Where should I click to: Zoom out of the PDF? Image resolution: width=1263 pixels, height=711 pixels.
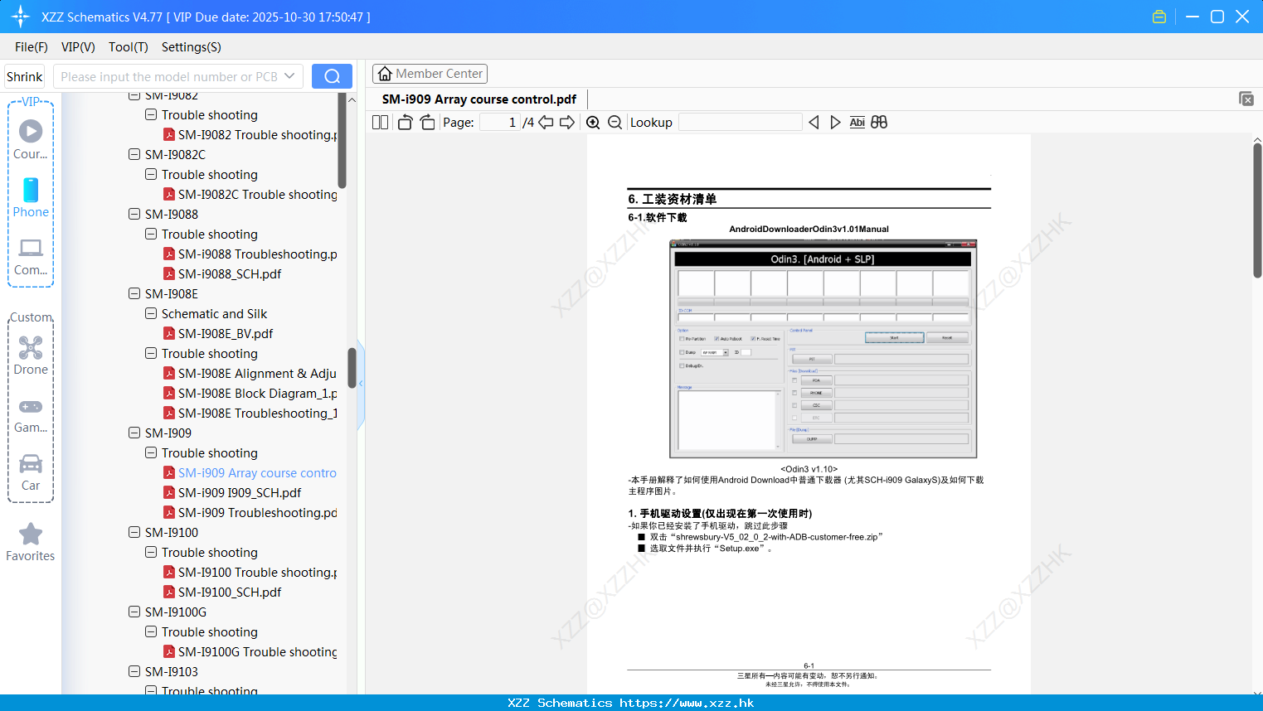pos(614,123)
